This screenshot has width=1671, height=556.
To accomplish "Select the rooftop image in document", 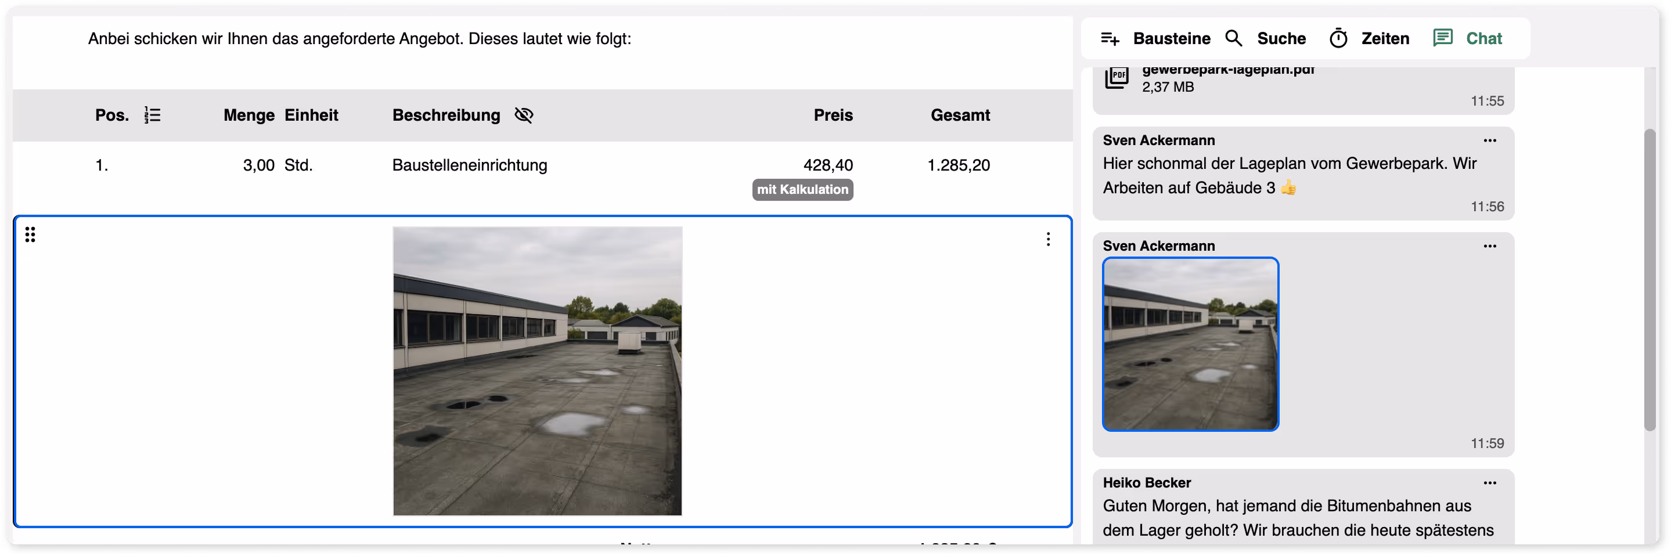I will point(537,370).
